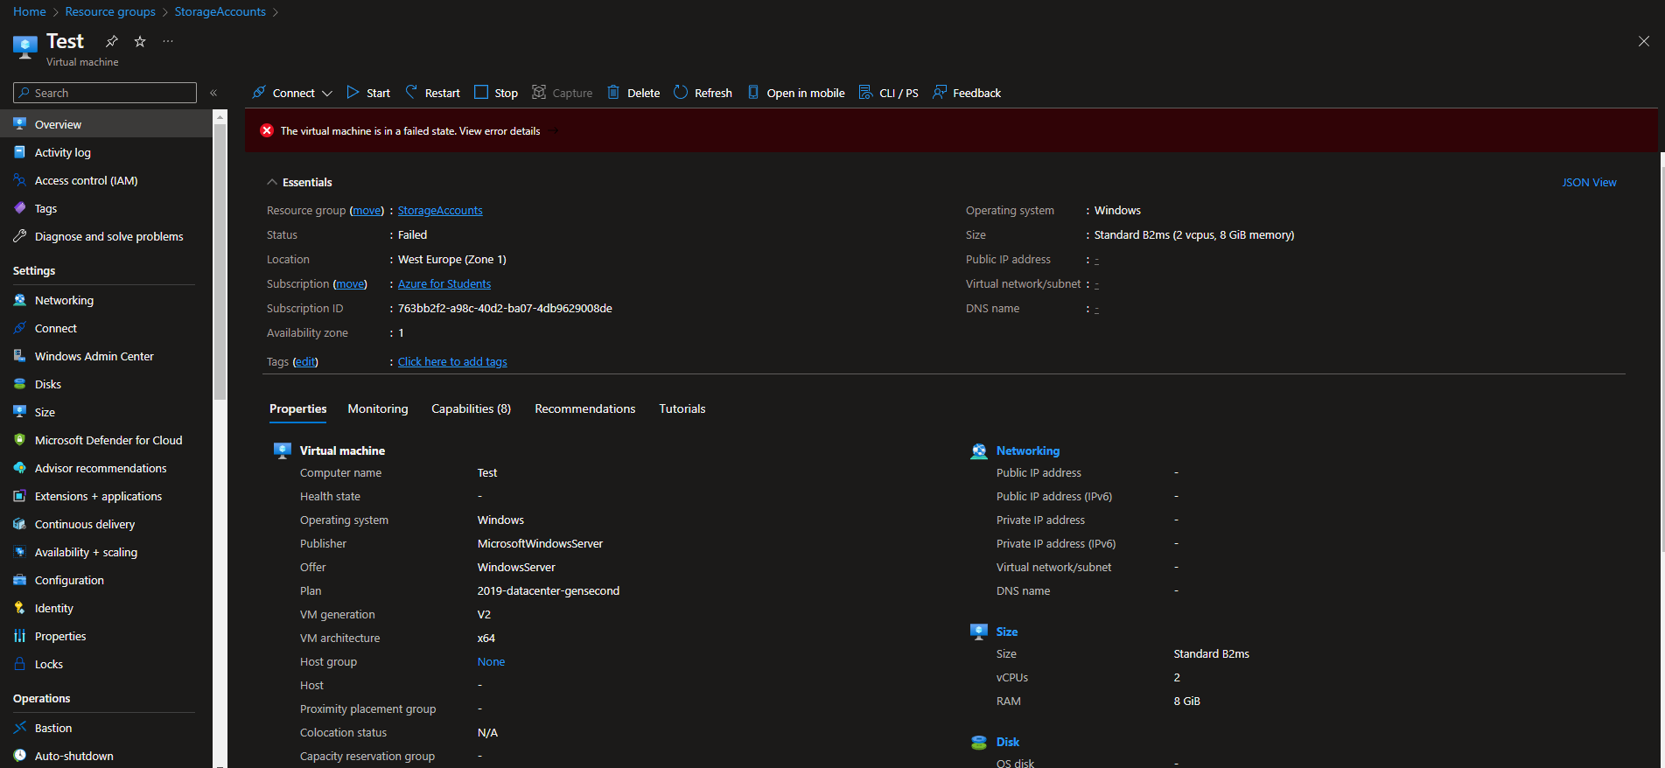Viewport: 1665px width, 768px height.
Task: Add Test VM to favorites star
Action: (140, 41)
